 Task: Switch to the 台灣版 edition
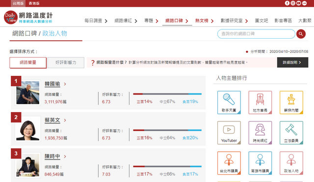(18, 3)
